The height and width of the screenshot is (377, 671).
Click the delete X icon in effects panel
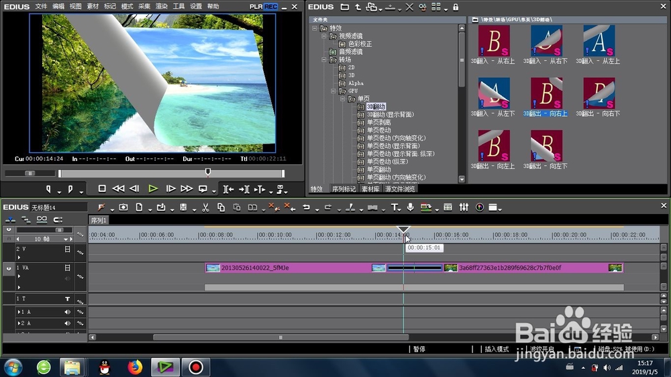tap(409, 7)
